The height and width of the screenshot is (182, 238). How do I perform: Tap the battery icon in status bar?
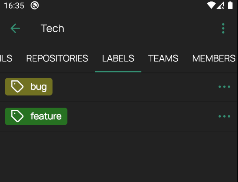pyautogui.click(x=230, y=5)
